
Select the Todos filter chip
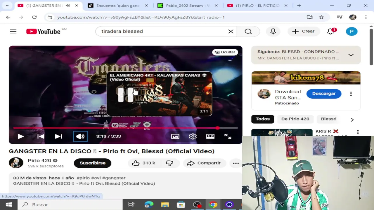click(263, 119)
